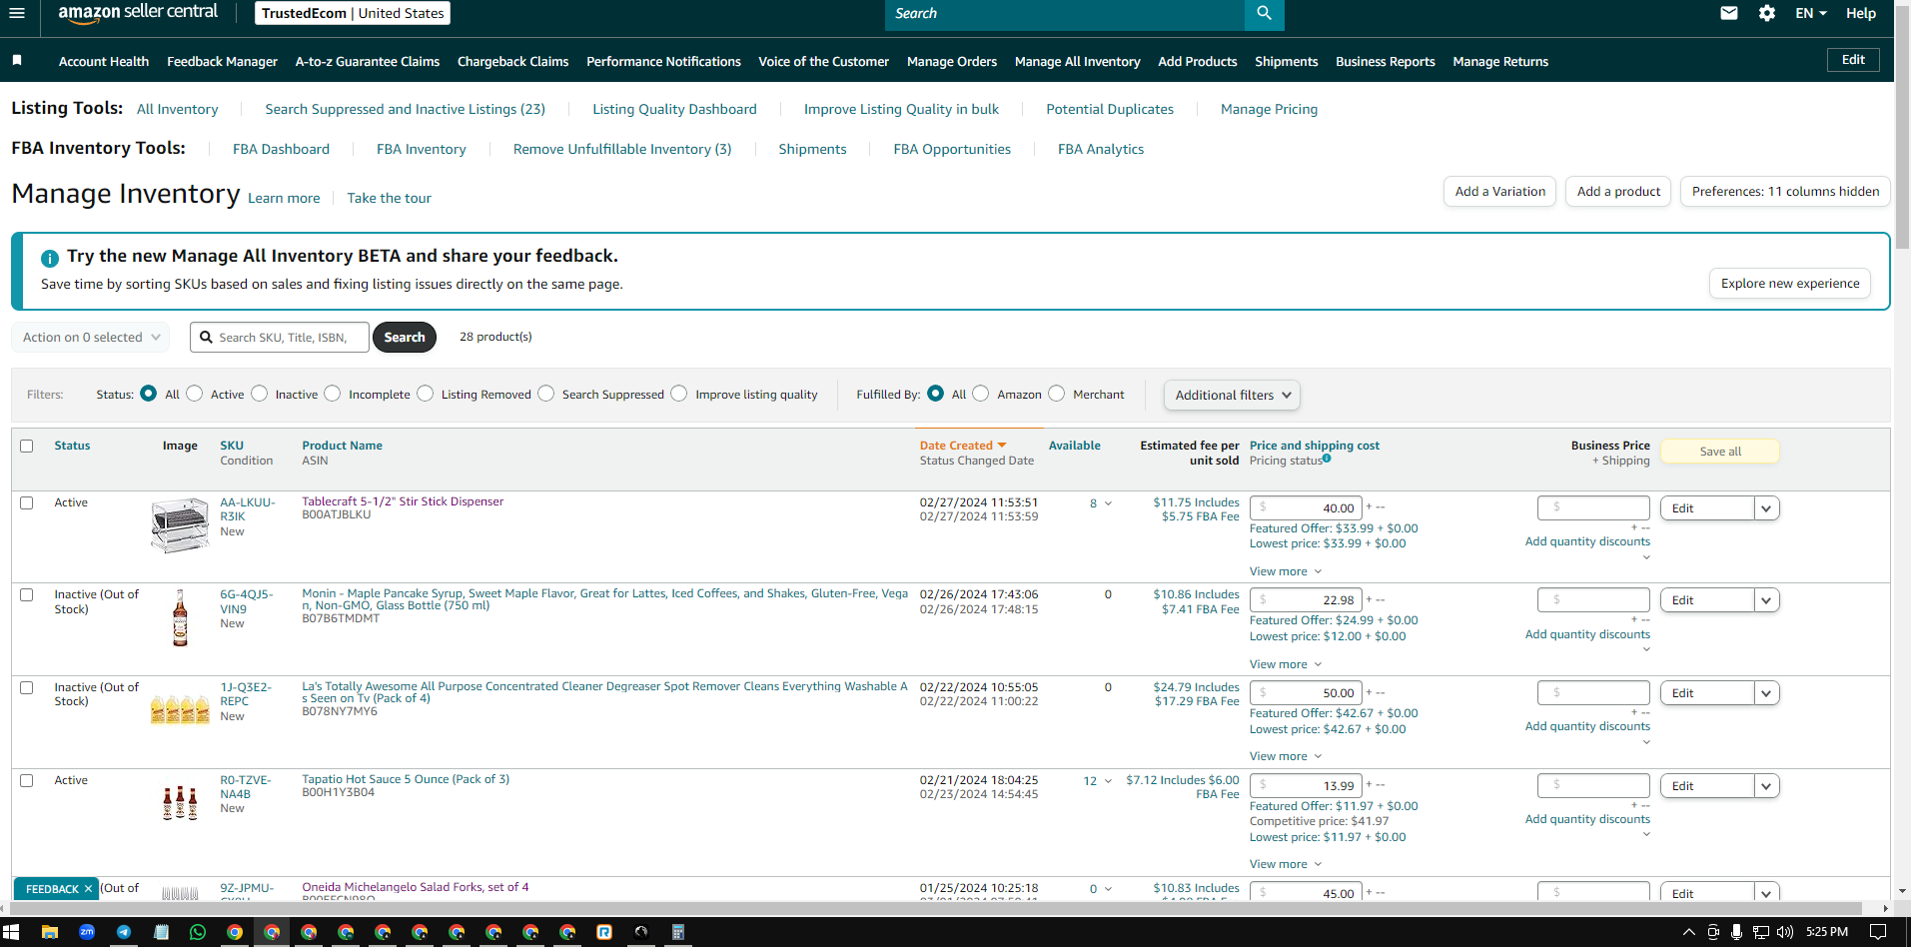Select Merchant under Fulfilled By
This screenshot has width=1911, height=947.
pos(1057,394)
